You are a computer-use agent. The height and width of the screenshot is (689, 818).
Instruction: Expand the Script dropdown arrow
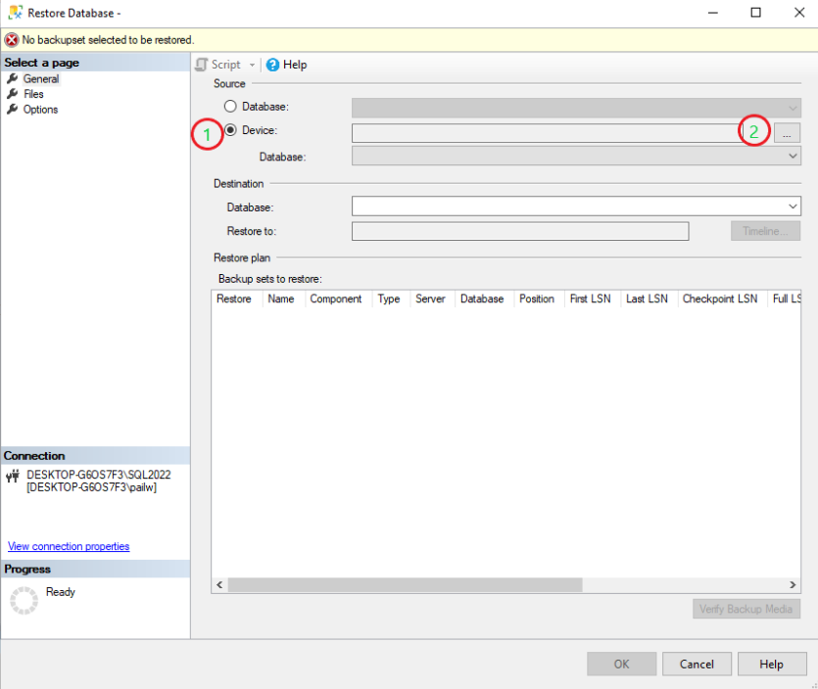pyautogui.click(x=252, y=66)
